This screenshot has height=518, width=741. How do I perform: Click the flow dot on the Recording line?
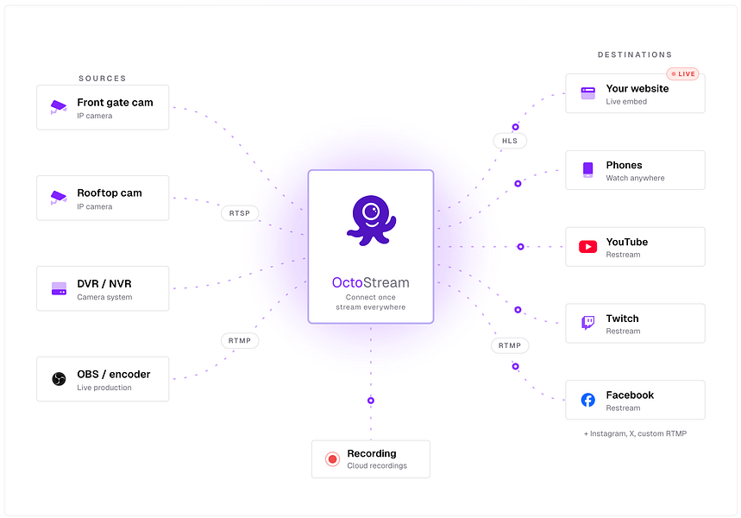coord(371,401)
